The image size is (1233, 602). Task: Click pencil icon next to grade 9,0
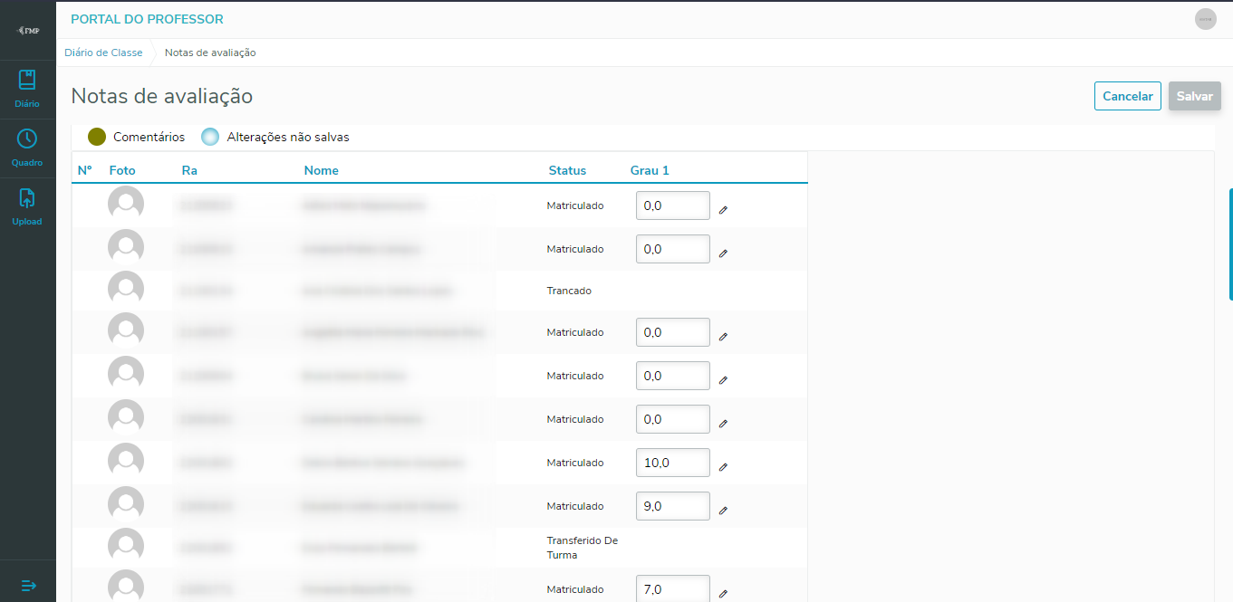(723, 511)
